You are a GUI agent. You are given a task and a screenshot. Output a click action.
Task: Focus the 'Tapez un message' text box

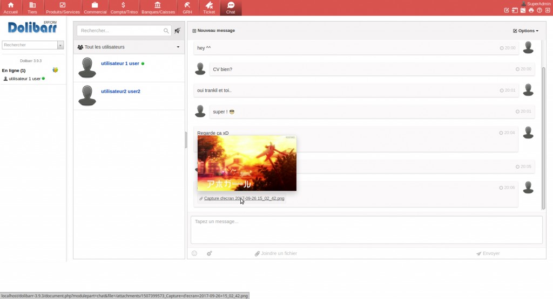pyautogui.click(x=366, y=230)
